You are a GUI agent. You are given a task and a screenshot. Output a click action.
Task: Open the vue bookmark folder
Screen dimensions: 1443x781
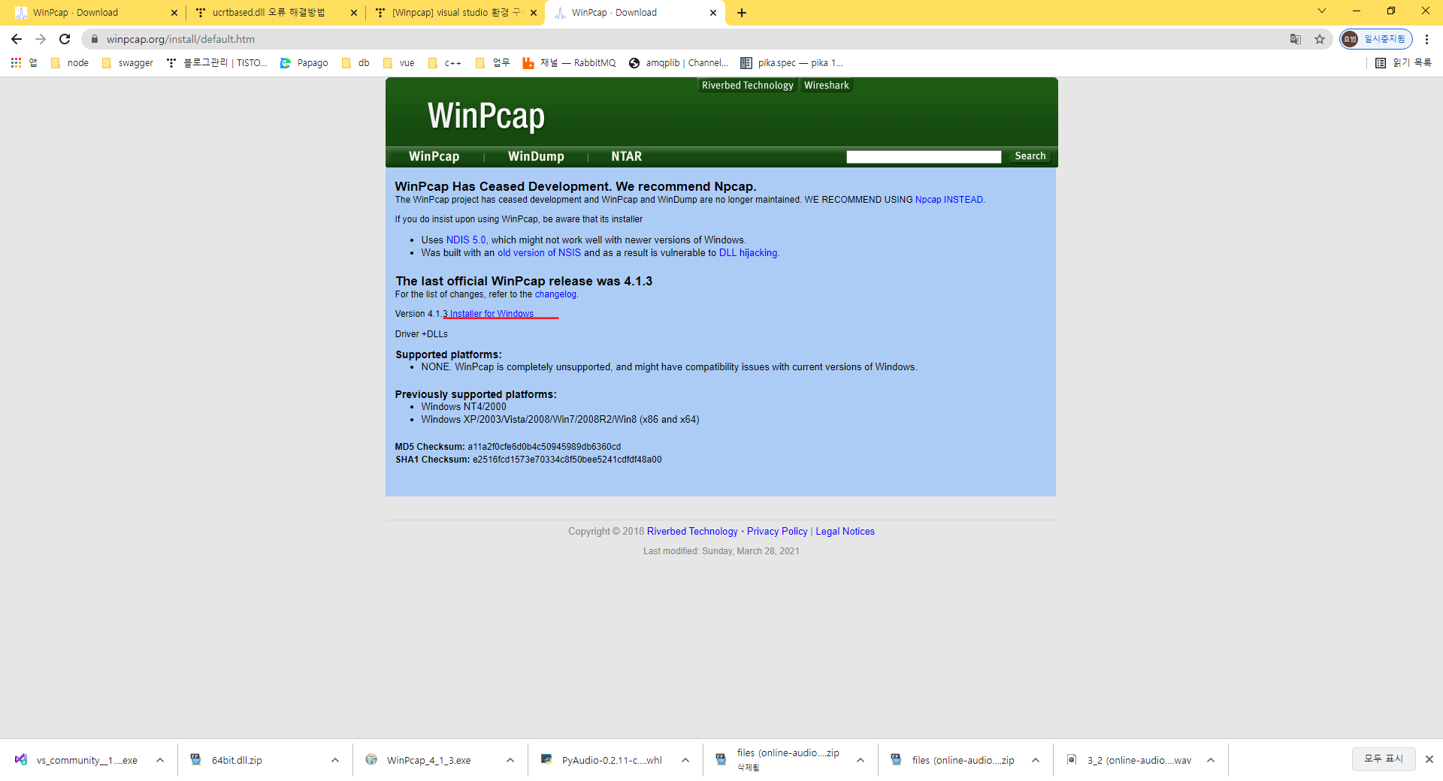pyautogui.click(x=399, y=63)
